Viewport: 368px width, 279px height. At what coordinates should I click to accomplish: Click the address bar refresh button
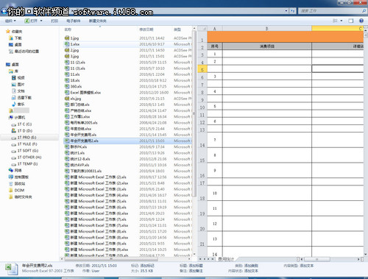click(292, 11)
